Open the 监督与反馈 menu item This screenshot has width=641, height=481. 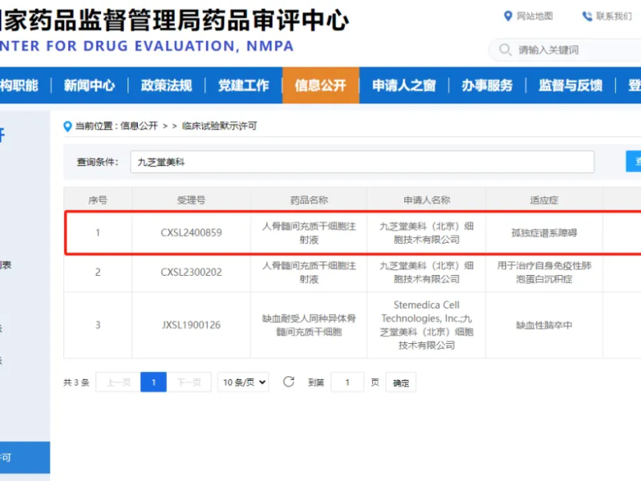pos(570,86)
